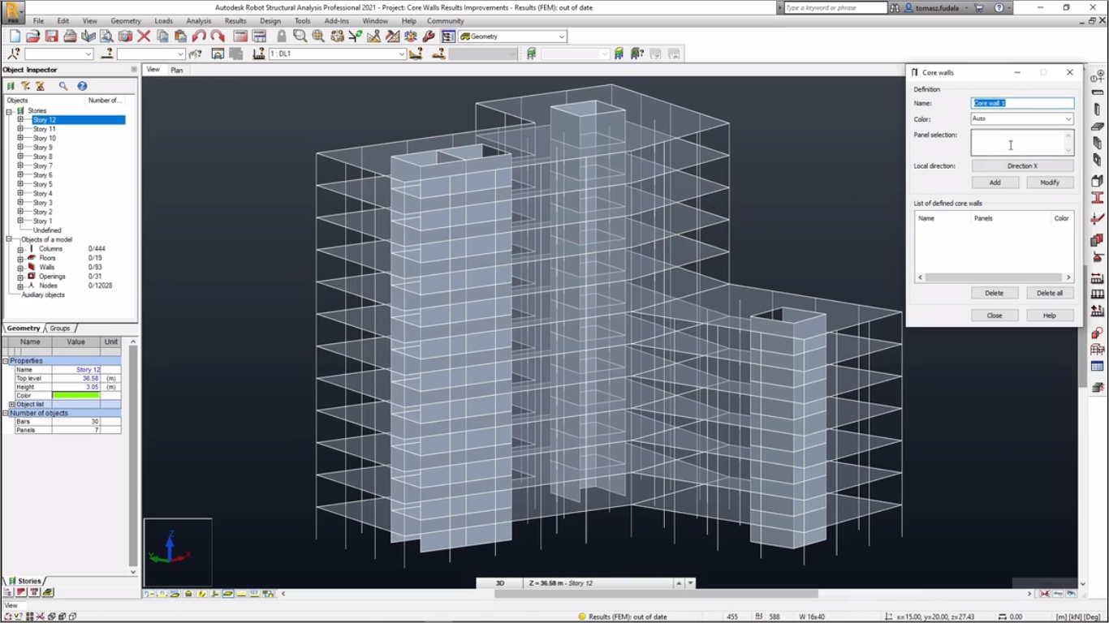Expand the Walls tree node
Screen dimensions: 1109x623
(x=20, y=267)
